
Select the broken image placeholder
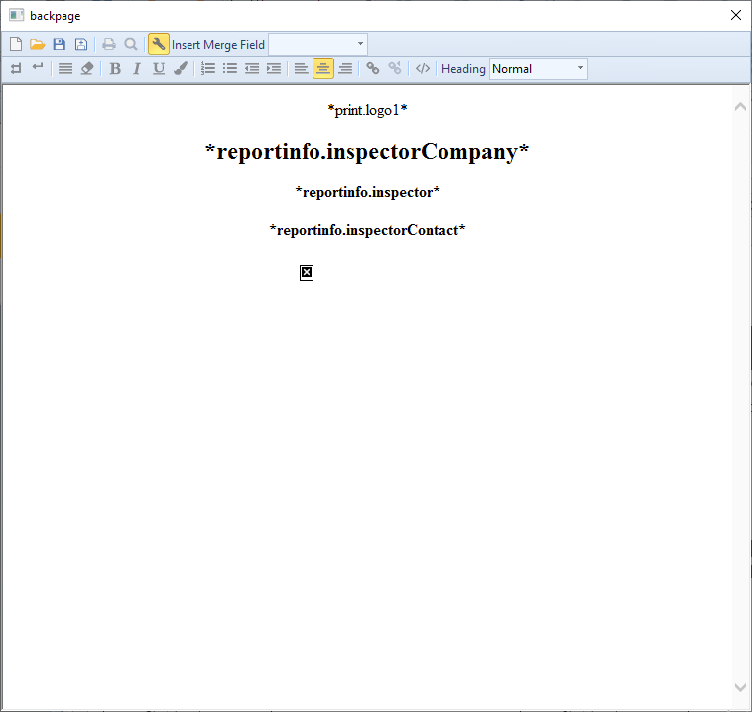[x=307, y=272]
